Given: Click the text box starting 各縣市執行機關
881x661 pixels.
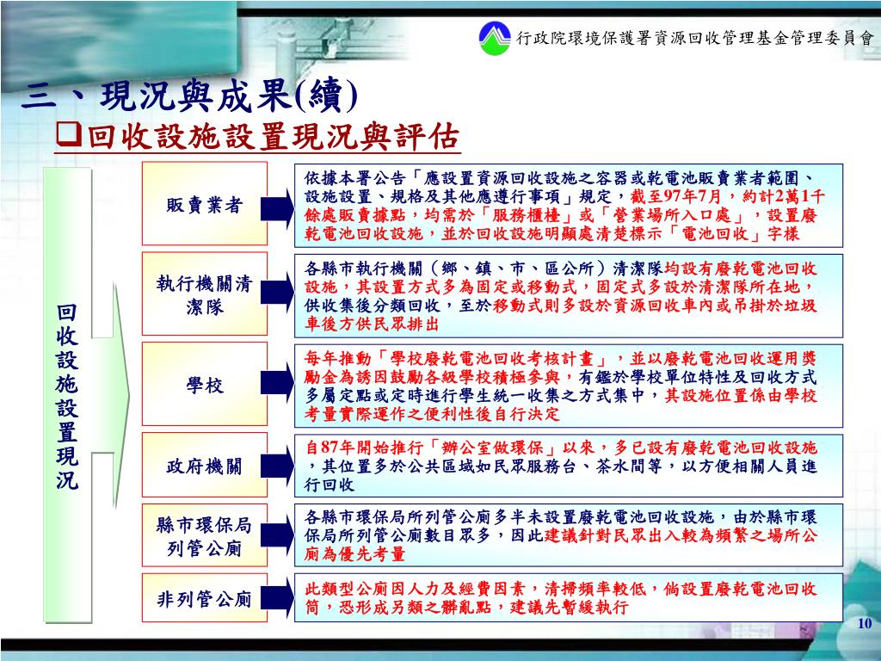Looking at the screenshot, I should pyautogui.click(x=569, y=296).
